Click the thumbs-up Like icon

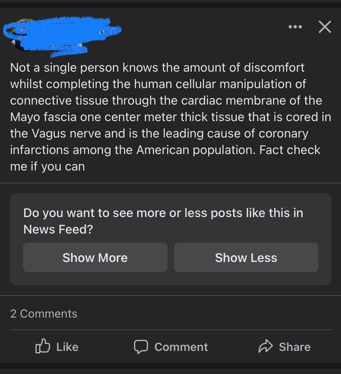[x=43, y=346]
